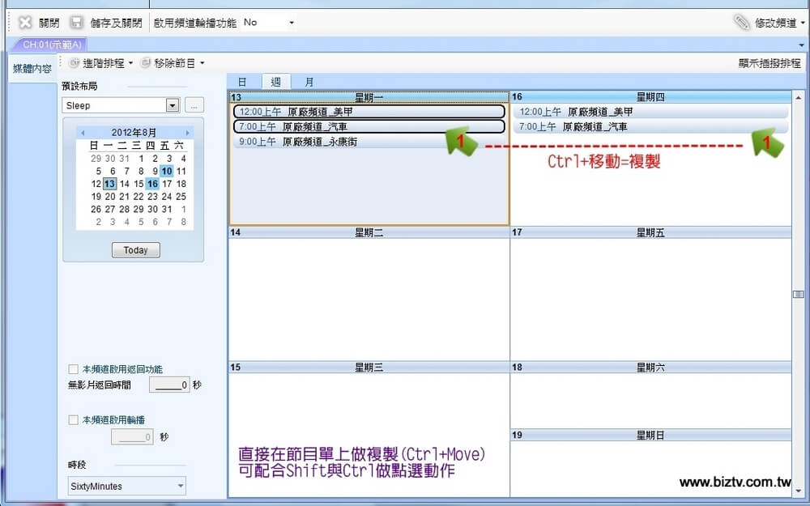
Task: Click the 移除節目 icon
Action: coord(146,62)
